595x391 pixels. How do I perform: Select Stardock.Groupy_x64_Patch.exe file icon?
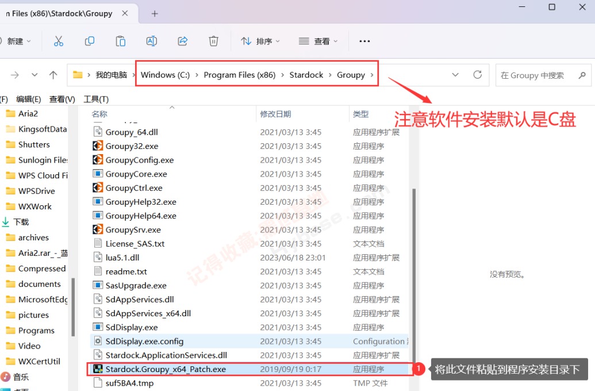98,369
